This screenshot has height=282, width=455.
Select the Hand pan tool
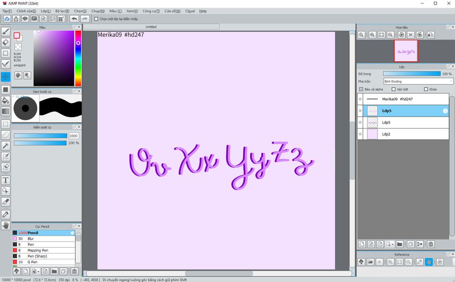(5, 226)
